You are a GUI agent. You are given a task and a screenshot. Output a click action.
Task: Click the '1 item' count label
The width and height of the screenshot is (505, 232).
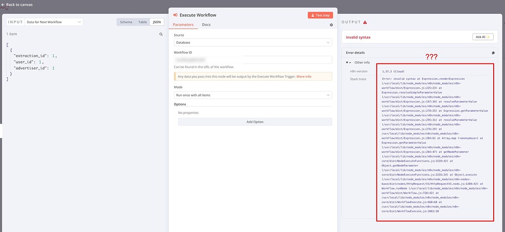point(12,34)
